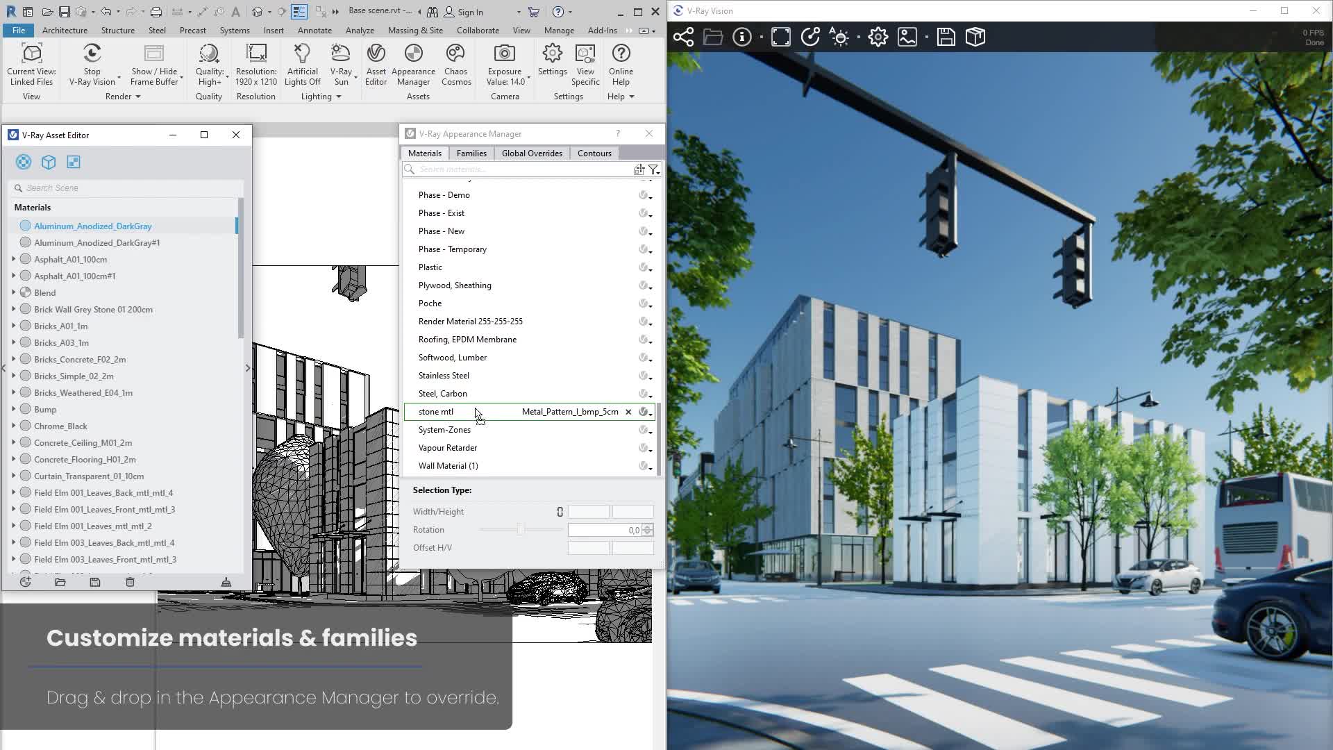Select the stone mtl row
1333x750 pixels.
tap(529, 412)
